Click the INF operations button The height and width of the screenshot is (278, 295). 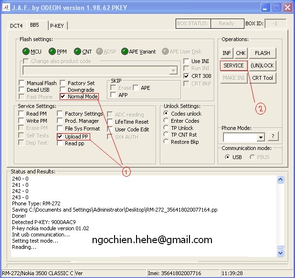pyautogui.click(x=227, y=53)
